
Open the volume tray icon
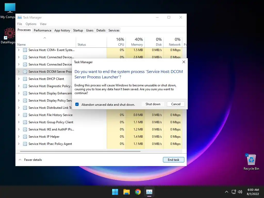pos(240,192)
